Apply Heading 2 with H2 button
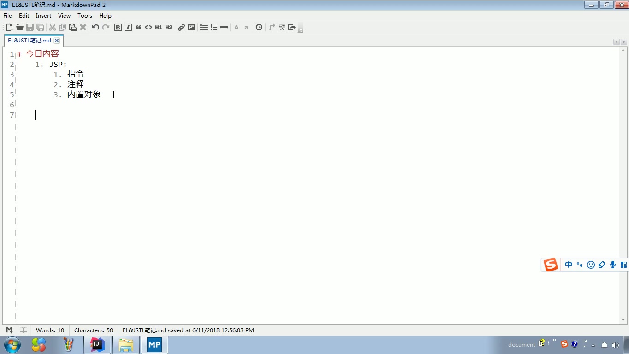 [169, 28]
